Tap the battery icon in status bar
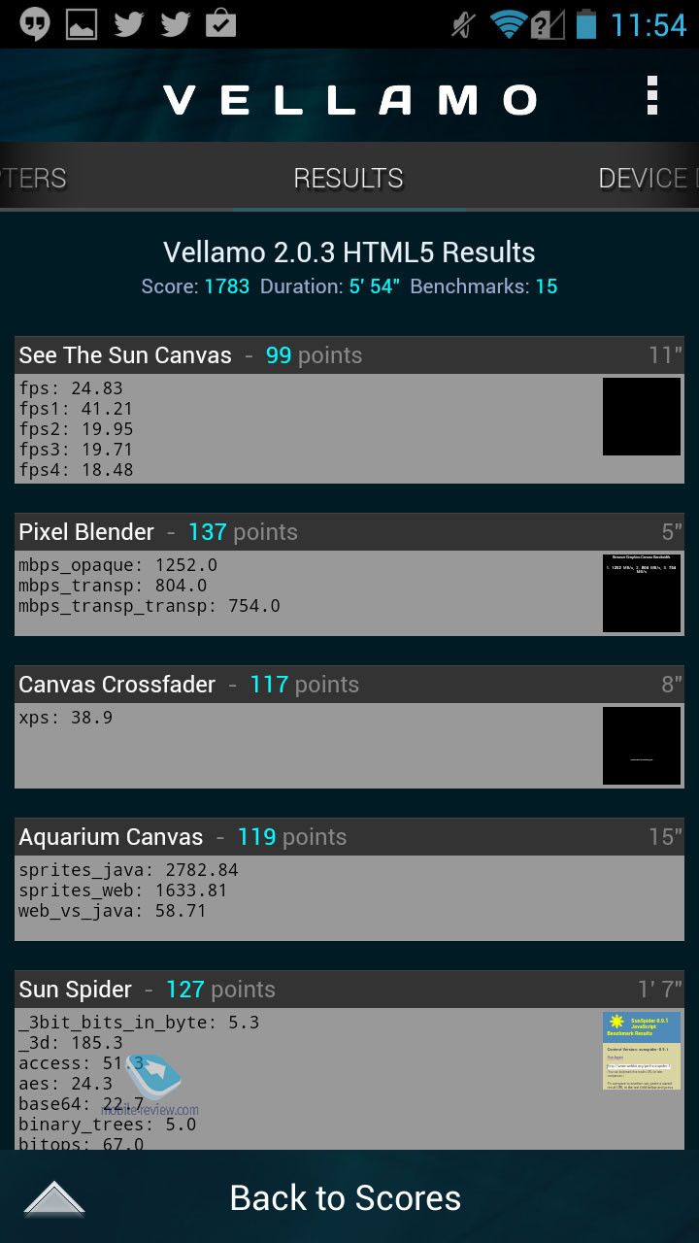The height and width of the screenshot is (1243, 699). (x=585, y=23)
